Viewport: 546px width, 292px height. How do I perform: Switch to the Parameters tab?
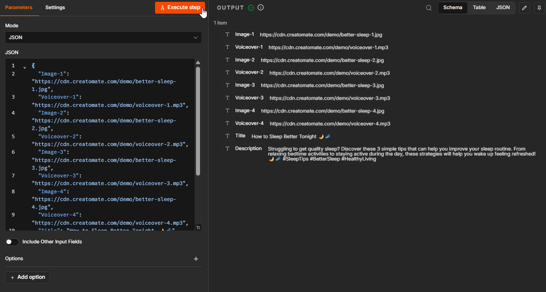19,7
